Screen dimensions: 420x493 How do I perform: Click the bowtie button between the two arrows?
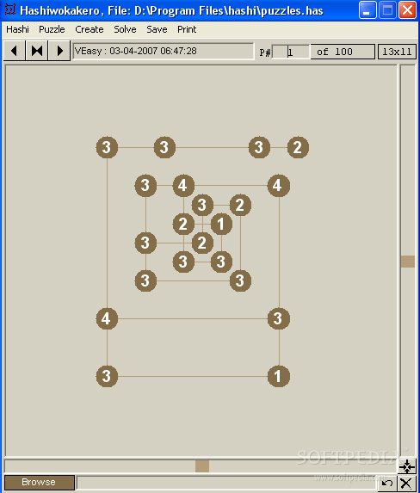pyautogui.click(x=37, y=51)
